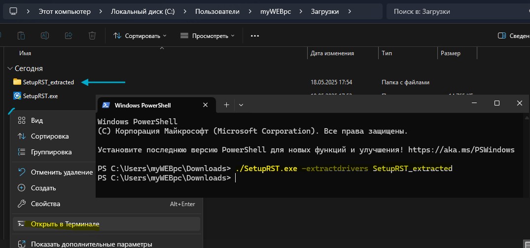Open the three-dot more options menu

[x=254, y=36]
